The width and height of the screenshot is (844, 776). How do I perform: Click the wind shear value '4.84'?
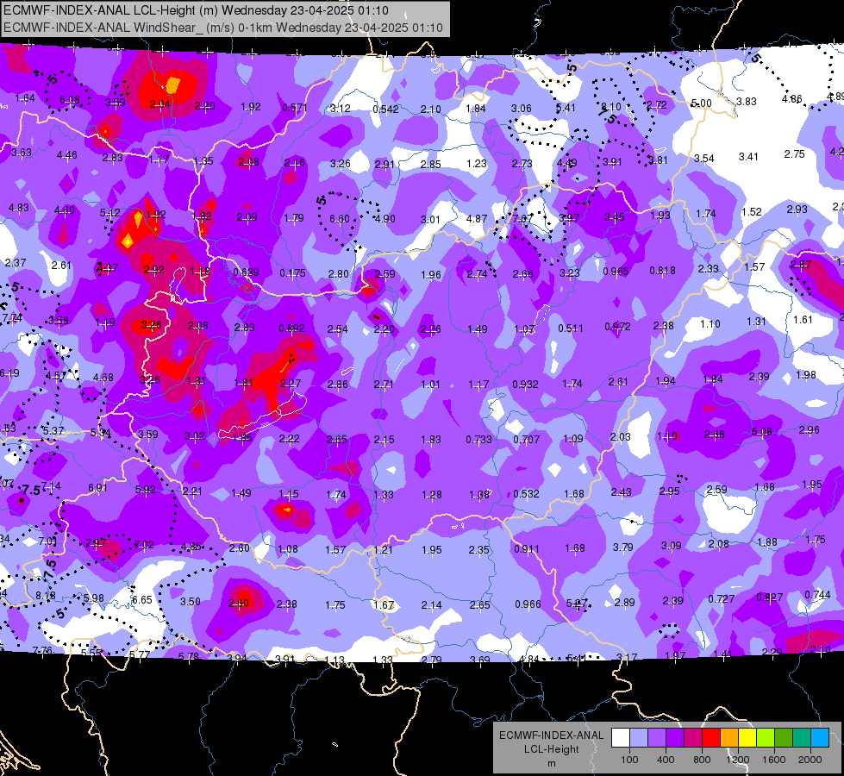coord(528,660)
